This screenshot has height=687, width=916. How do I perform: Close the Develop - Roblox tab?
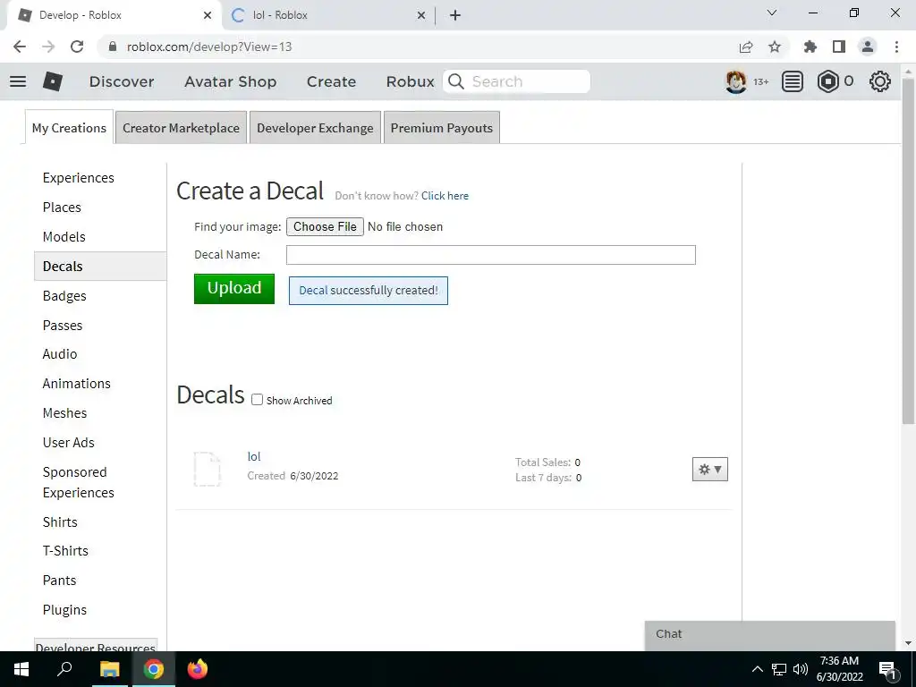(x=208, y=15)
